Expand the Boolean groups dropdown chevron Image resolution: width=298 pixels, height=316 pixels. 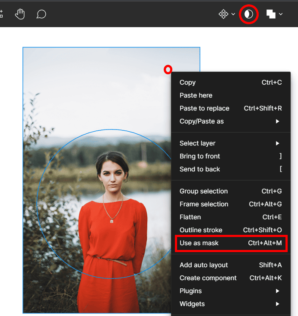pos(281,14)
